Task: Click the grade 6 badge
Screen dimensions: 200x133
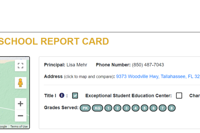Action: [x=153, y=108]
